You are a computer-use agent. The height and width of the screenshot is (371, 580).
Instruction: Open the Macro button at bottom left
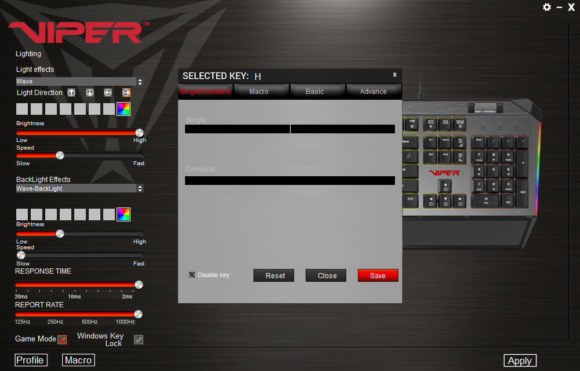(78, 360)
